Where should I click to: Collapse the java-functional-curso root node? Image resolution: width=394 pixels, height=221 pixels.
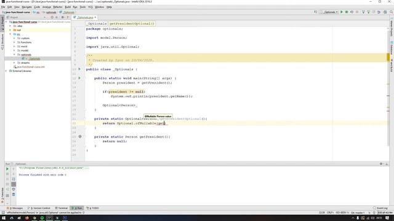[6, 22]
